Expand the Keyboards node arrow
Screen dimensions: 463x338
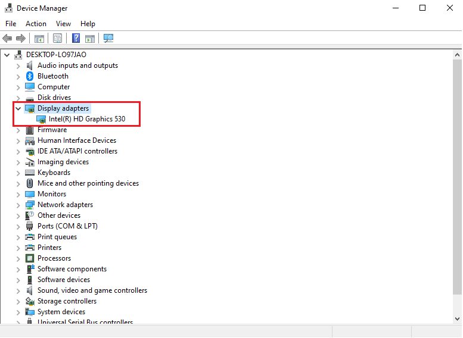18,173
